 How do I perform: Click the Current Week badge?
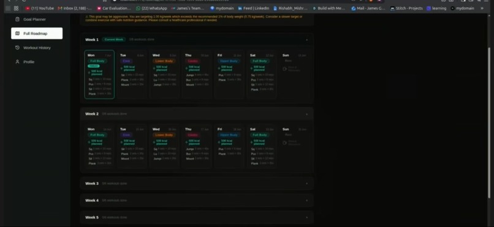coord(114,40)
